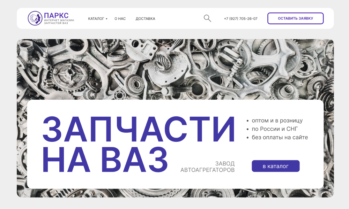Click the 'Интернет магазин запчастей ВАЗ' tagline
349x209 pixels.
59,22
